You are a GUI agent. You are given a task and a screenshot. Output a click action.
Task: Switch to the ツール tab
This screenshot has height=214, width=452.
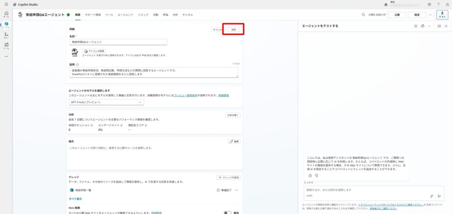click(x=109, y=15)
